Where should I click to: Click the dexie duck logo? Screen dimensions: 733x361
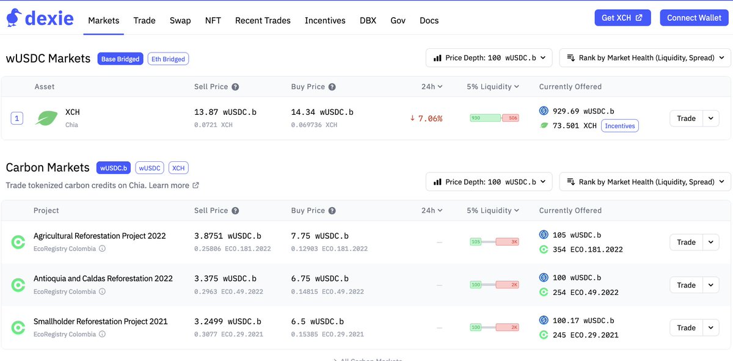pyautogui.click(x=13, y=18)
